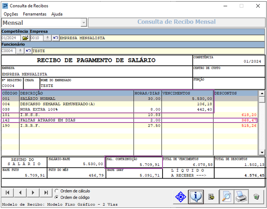Image resolution: width=267 pixels, height=209 pixels.
Task: Click the VENCIMENTOS column header
Action: 187,93
